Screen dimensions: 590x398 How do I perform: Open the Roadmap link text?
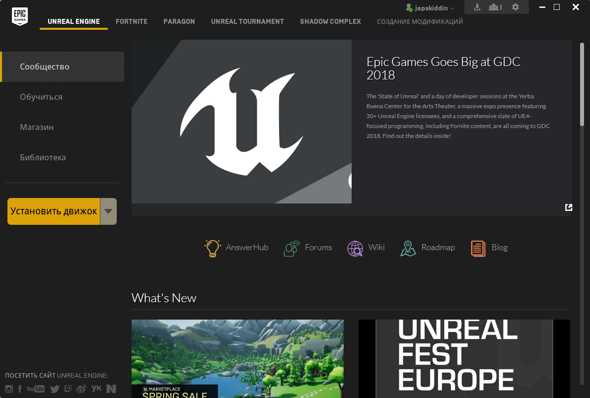(x=438, y=247)
